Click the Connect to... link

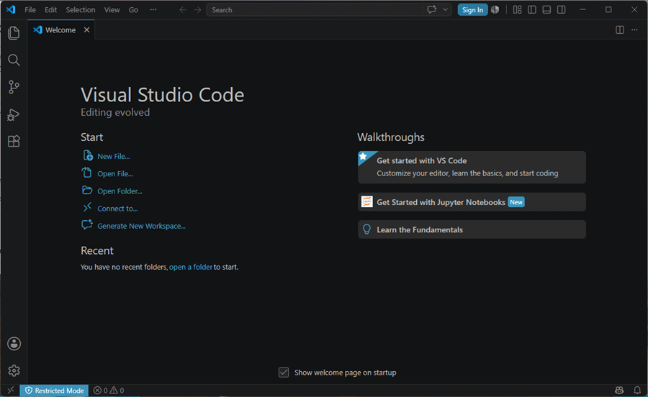(117, 209)
